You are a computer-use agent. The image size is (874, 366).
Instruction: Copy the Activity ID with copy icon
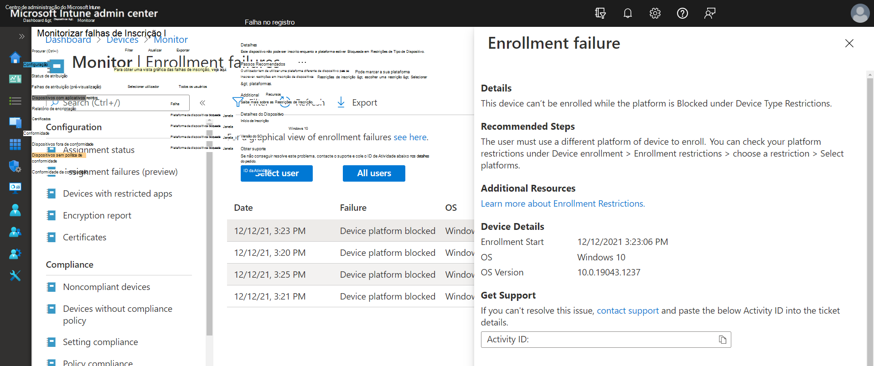722,340
